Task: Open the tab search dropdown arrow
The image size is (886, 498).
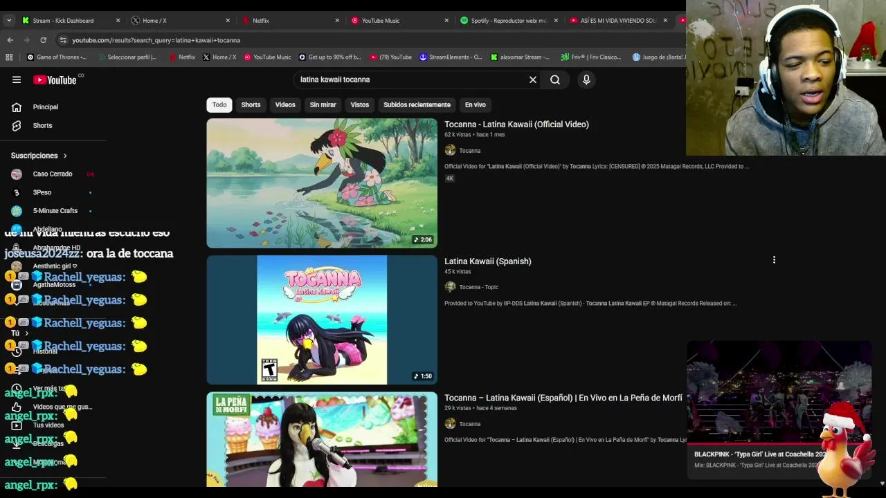Action: coord(9,21)
